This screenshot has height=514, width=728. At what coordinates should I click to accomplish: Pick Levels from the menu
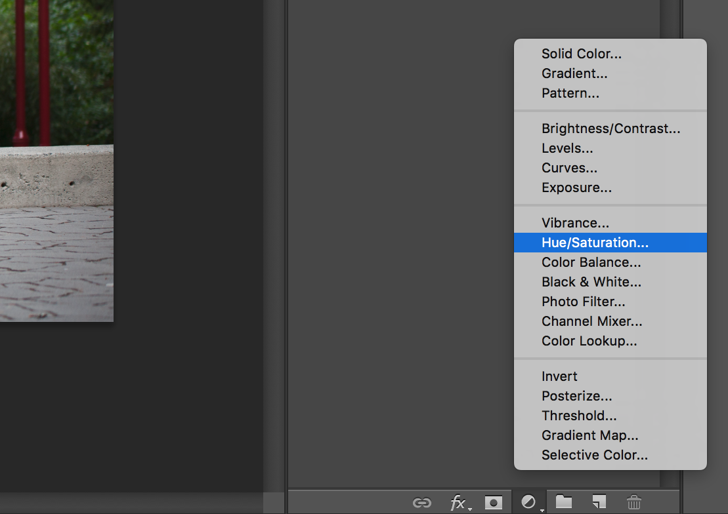click(567, 148)
